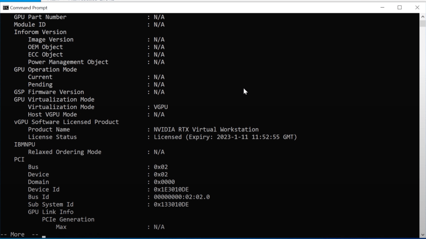Viewport: 426px width, 239px height.
Task: Click the Bus Id value 00000000:02:02.0
Action: tap(181, 197)
